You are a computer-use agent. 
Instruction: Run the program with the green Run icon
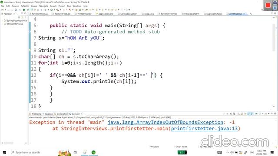pyautogui.click(x=51, y=10)
